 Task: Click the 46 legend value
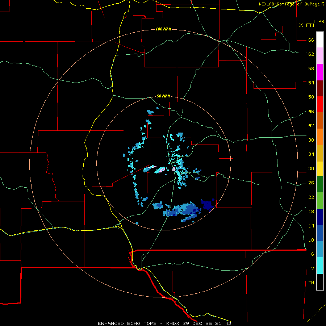(311, 112)
